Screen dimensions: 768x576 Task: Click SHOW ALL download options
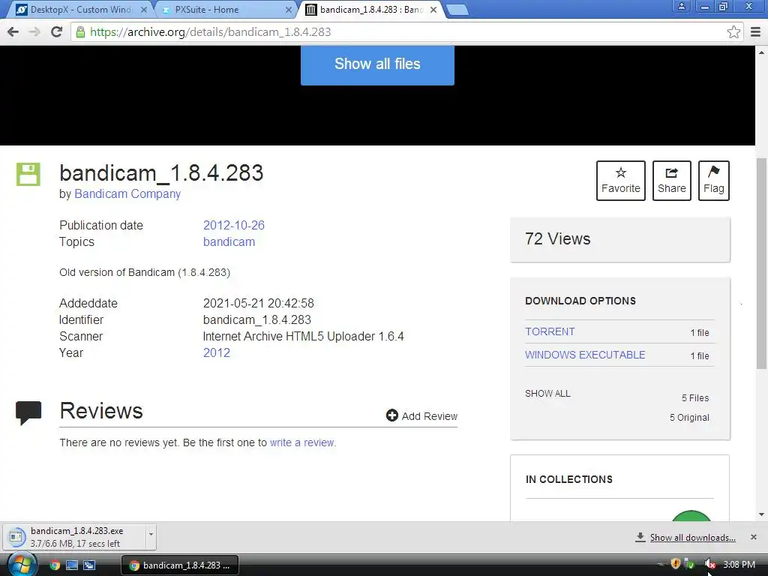[547, 394]
